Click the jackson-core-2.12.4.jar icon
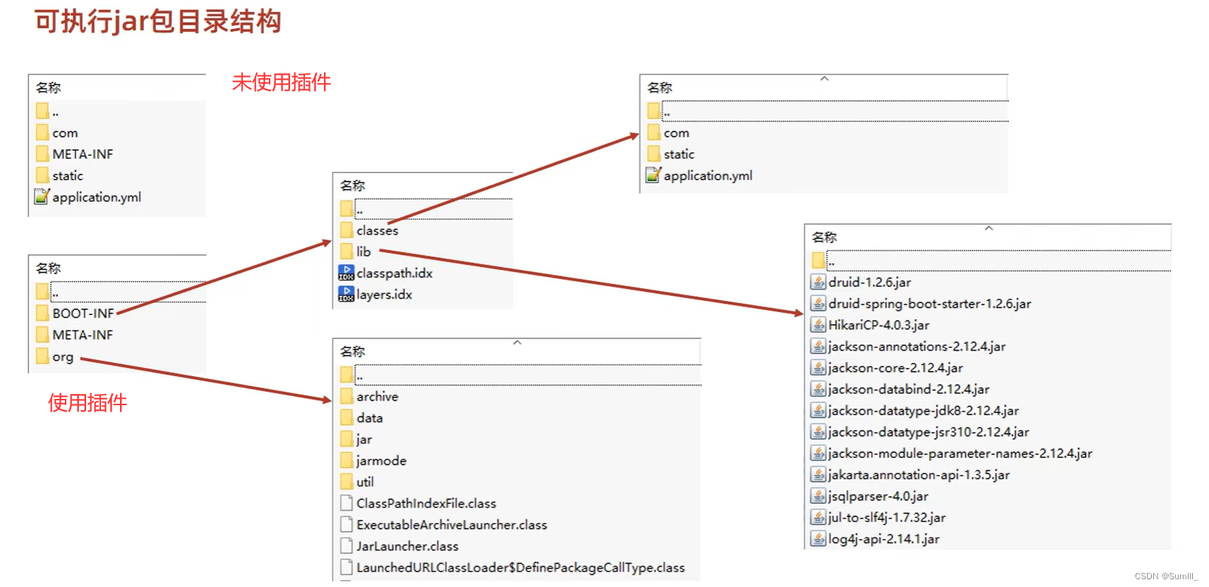The width and height of the screenshot is (1209, 587). pyautogui.click(x=818, y=367)
